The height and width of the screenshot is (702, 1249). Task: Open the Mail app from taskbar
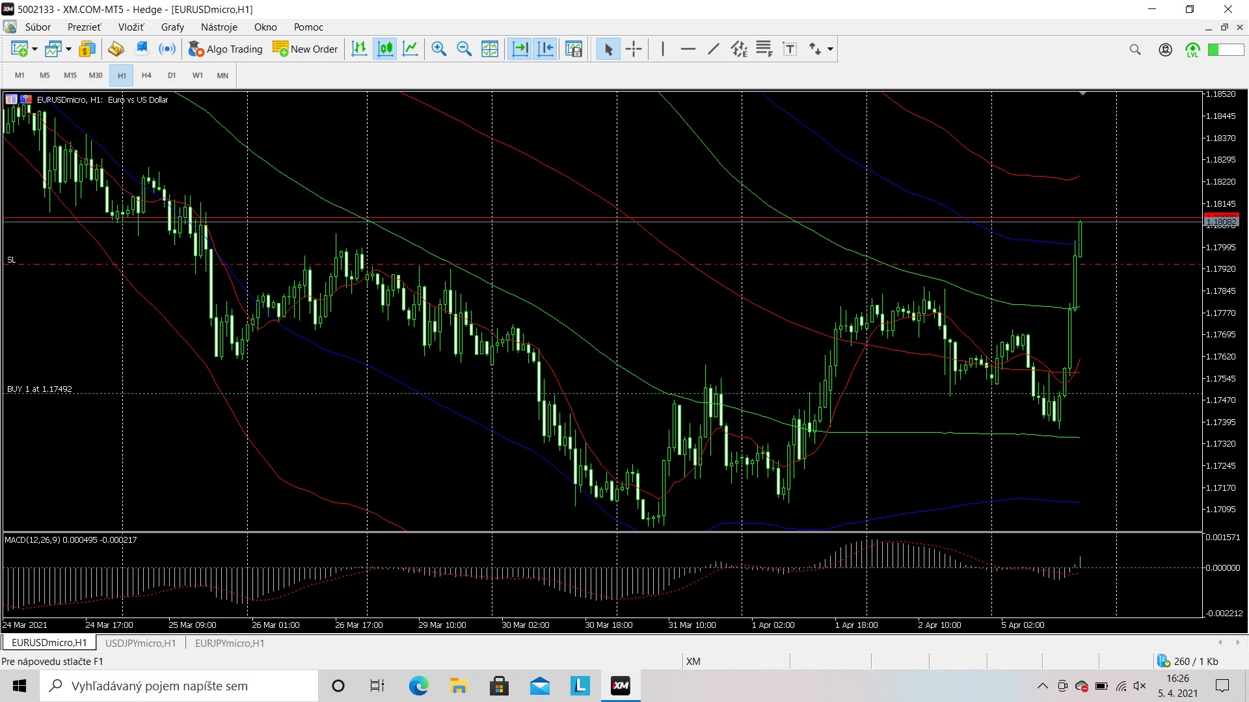click(539, 686)
